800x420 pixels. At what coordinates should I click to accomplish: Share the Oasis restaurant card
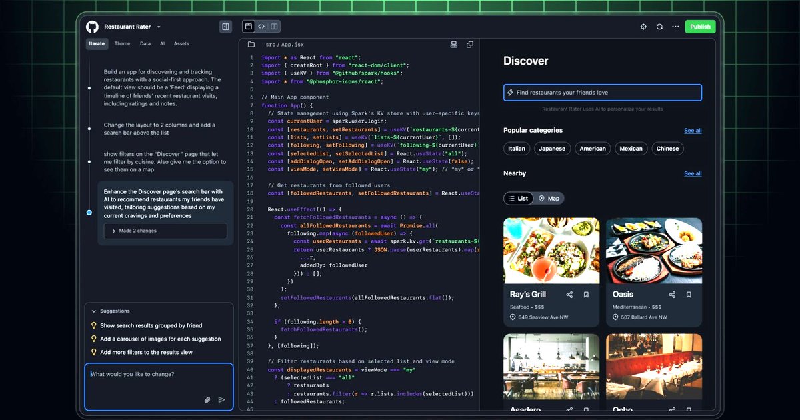[x=673, y=294]
